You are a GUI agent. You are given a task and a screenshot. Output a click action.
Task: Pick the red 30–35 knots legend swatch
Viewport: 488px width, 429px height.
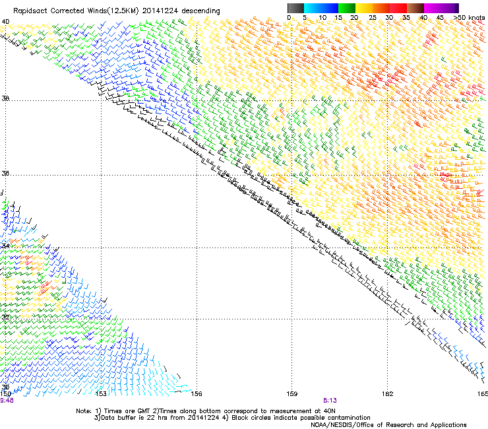398,8
